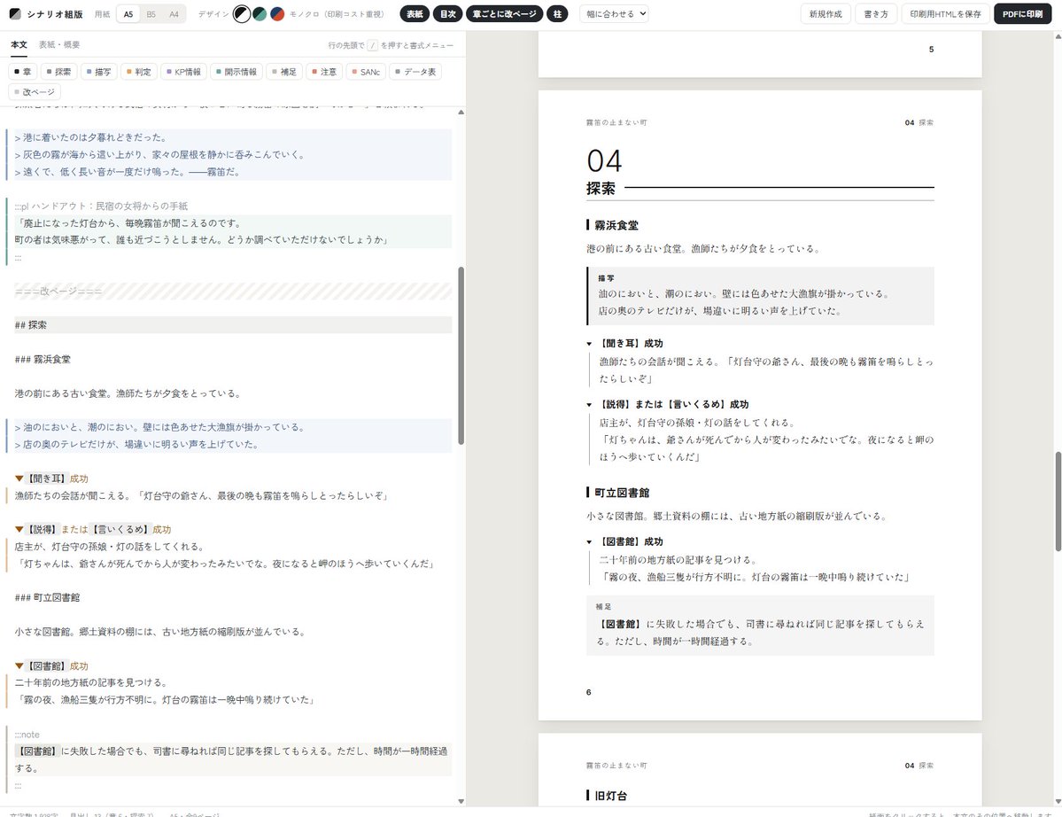Toggle the 表紙 cover page option

coord(415,13)
